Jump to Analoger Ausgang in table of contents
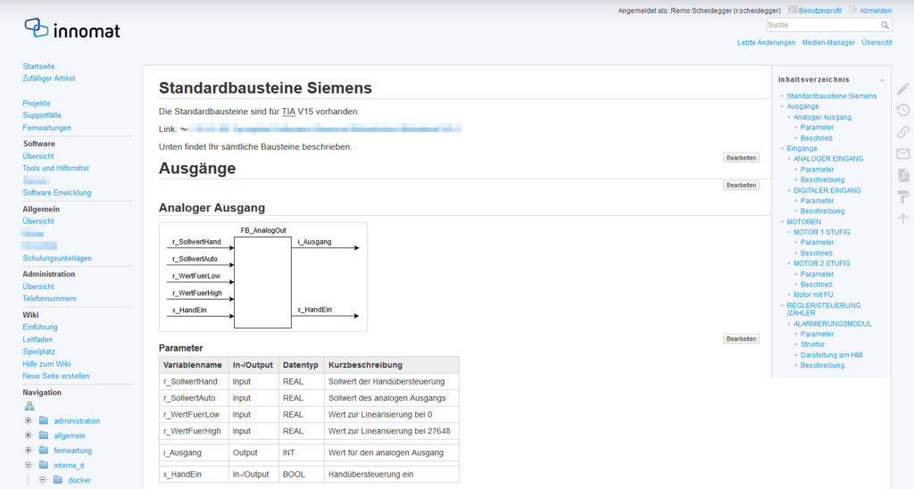 coord(822,117)
